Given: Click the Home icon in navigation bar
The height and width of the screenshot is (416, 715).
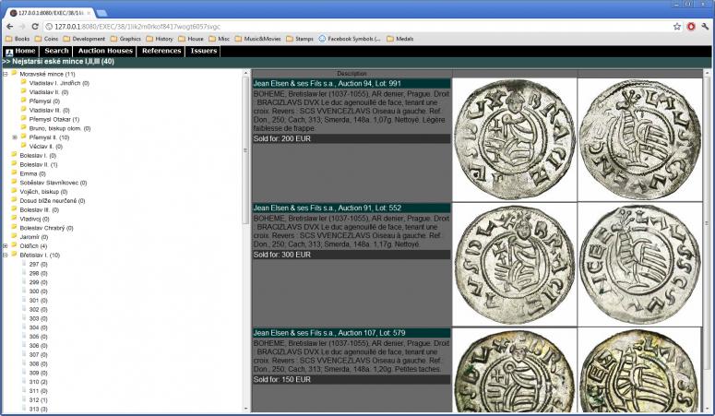Looking at the screenshot, I should coord(9,52).
